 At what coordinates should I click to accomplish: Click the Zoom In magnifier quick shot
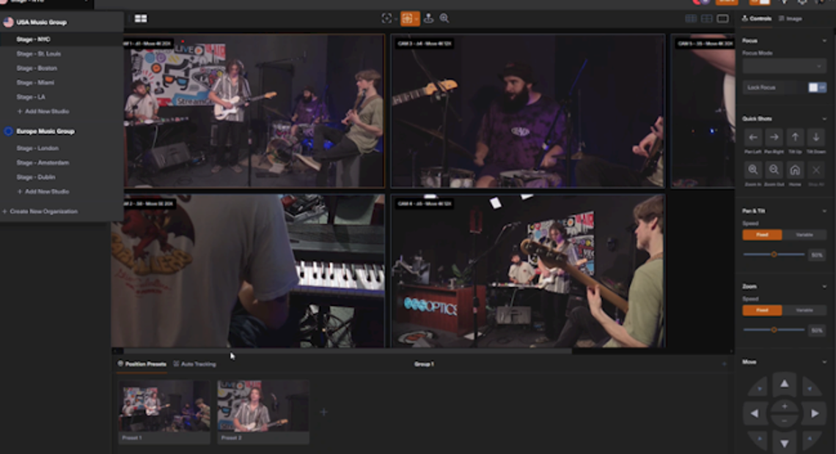[753, 170]
